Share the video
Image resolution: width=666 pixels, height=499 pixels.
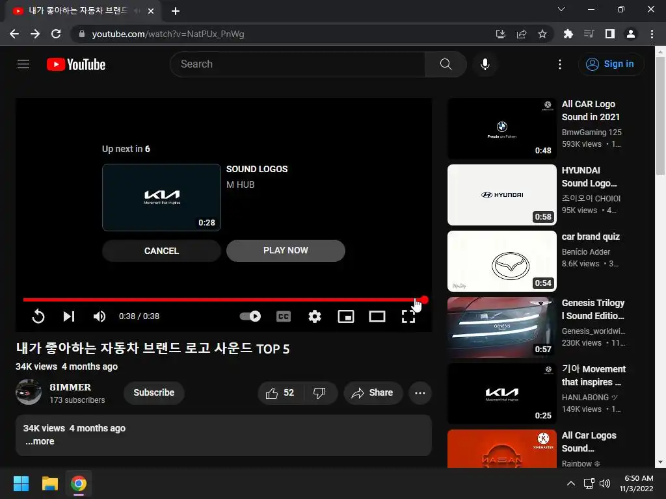373,393
